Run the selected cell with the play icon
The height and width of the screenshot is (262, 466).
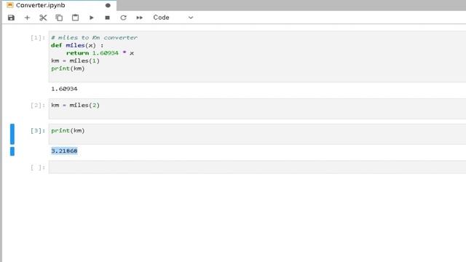(92, 17)
